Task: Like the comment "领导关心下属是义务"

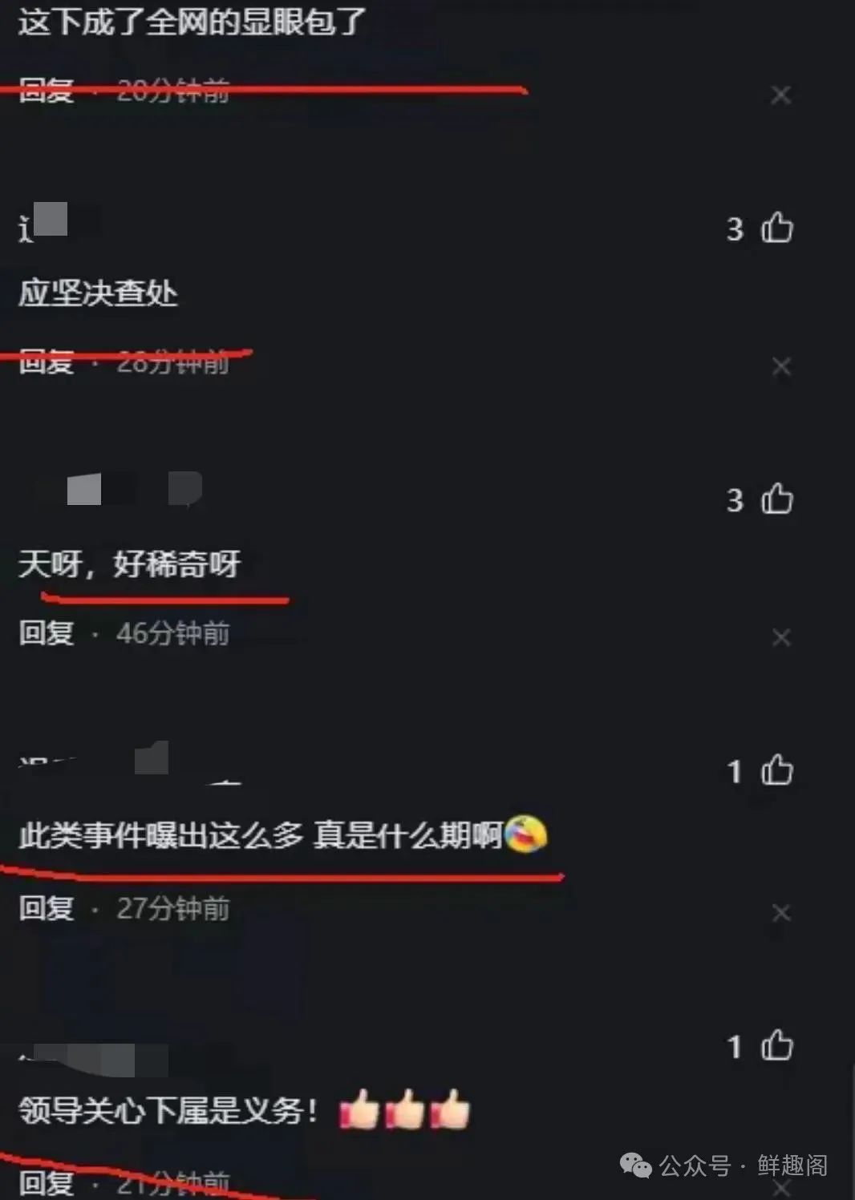Action: pyautogui.click(x=776, y=1045)
